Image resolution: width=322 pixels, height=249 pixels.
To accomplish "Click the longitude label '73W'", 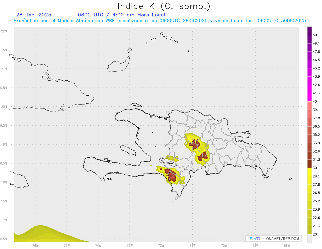I will (130, 245).
